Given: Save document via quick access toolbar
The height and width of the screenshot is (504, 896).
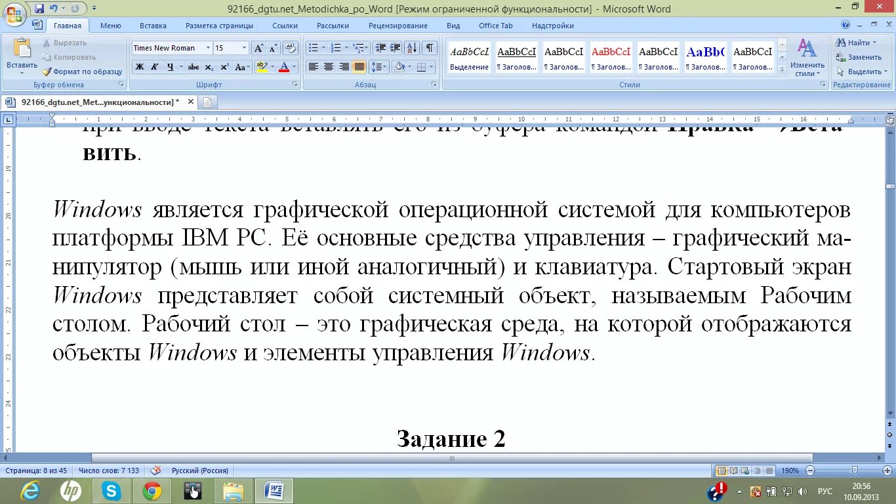Looking at the screenshot, I should pyautogui.click(x=39, y=9).
